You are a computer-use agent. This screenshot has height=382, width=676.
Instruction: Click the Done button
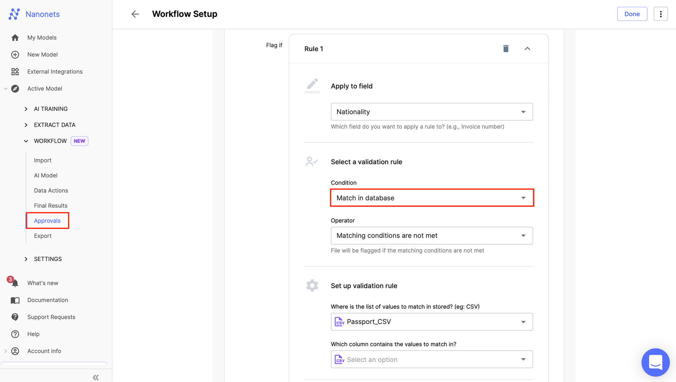pyautogui.click(x=632, y=14)
